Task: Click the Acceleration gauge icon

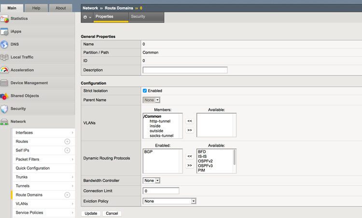Action: [x=4, y=70]
